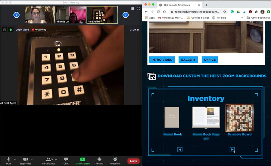Open Chrome extensions puzzle icon
The width and height of the screenshot is (271, 166).
(256, 12)
